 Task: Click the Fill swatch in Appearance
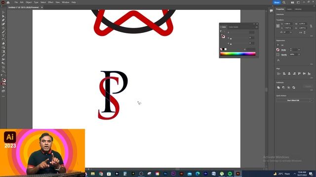(x=278, y=45)
